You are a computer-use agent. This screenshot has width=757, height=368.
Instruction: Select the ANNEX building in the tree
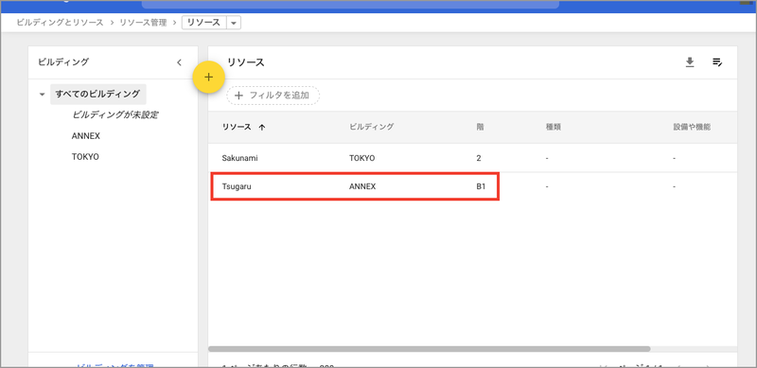pyautogui.click(x=86, y=136)
